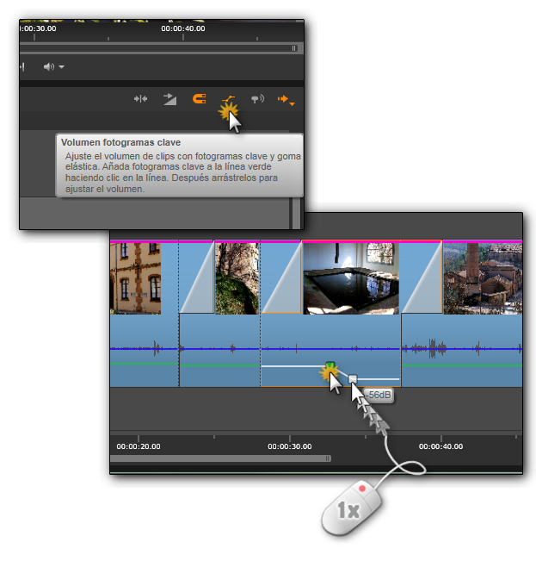
Task: Select the transition before the pool clip
Action: pos(281,277)
